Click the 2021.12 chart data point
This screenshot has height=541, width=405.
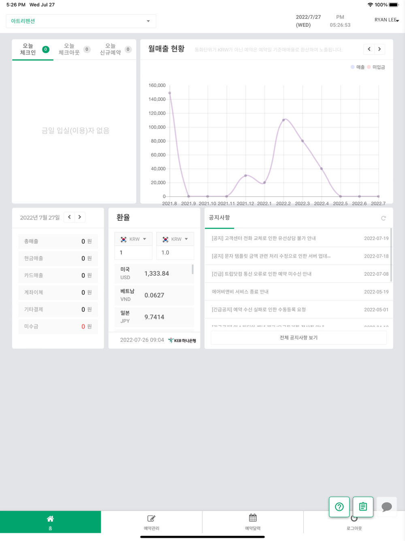[x=245, y=176]
